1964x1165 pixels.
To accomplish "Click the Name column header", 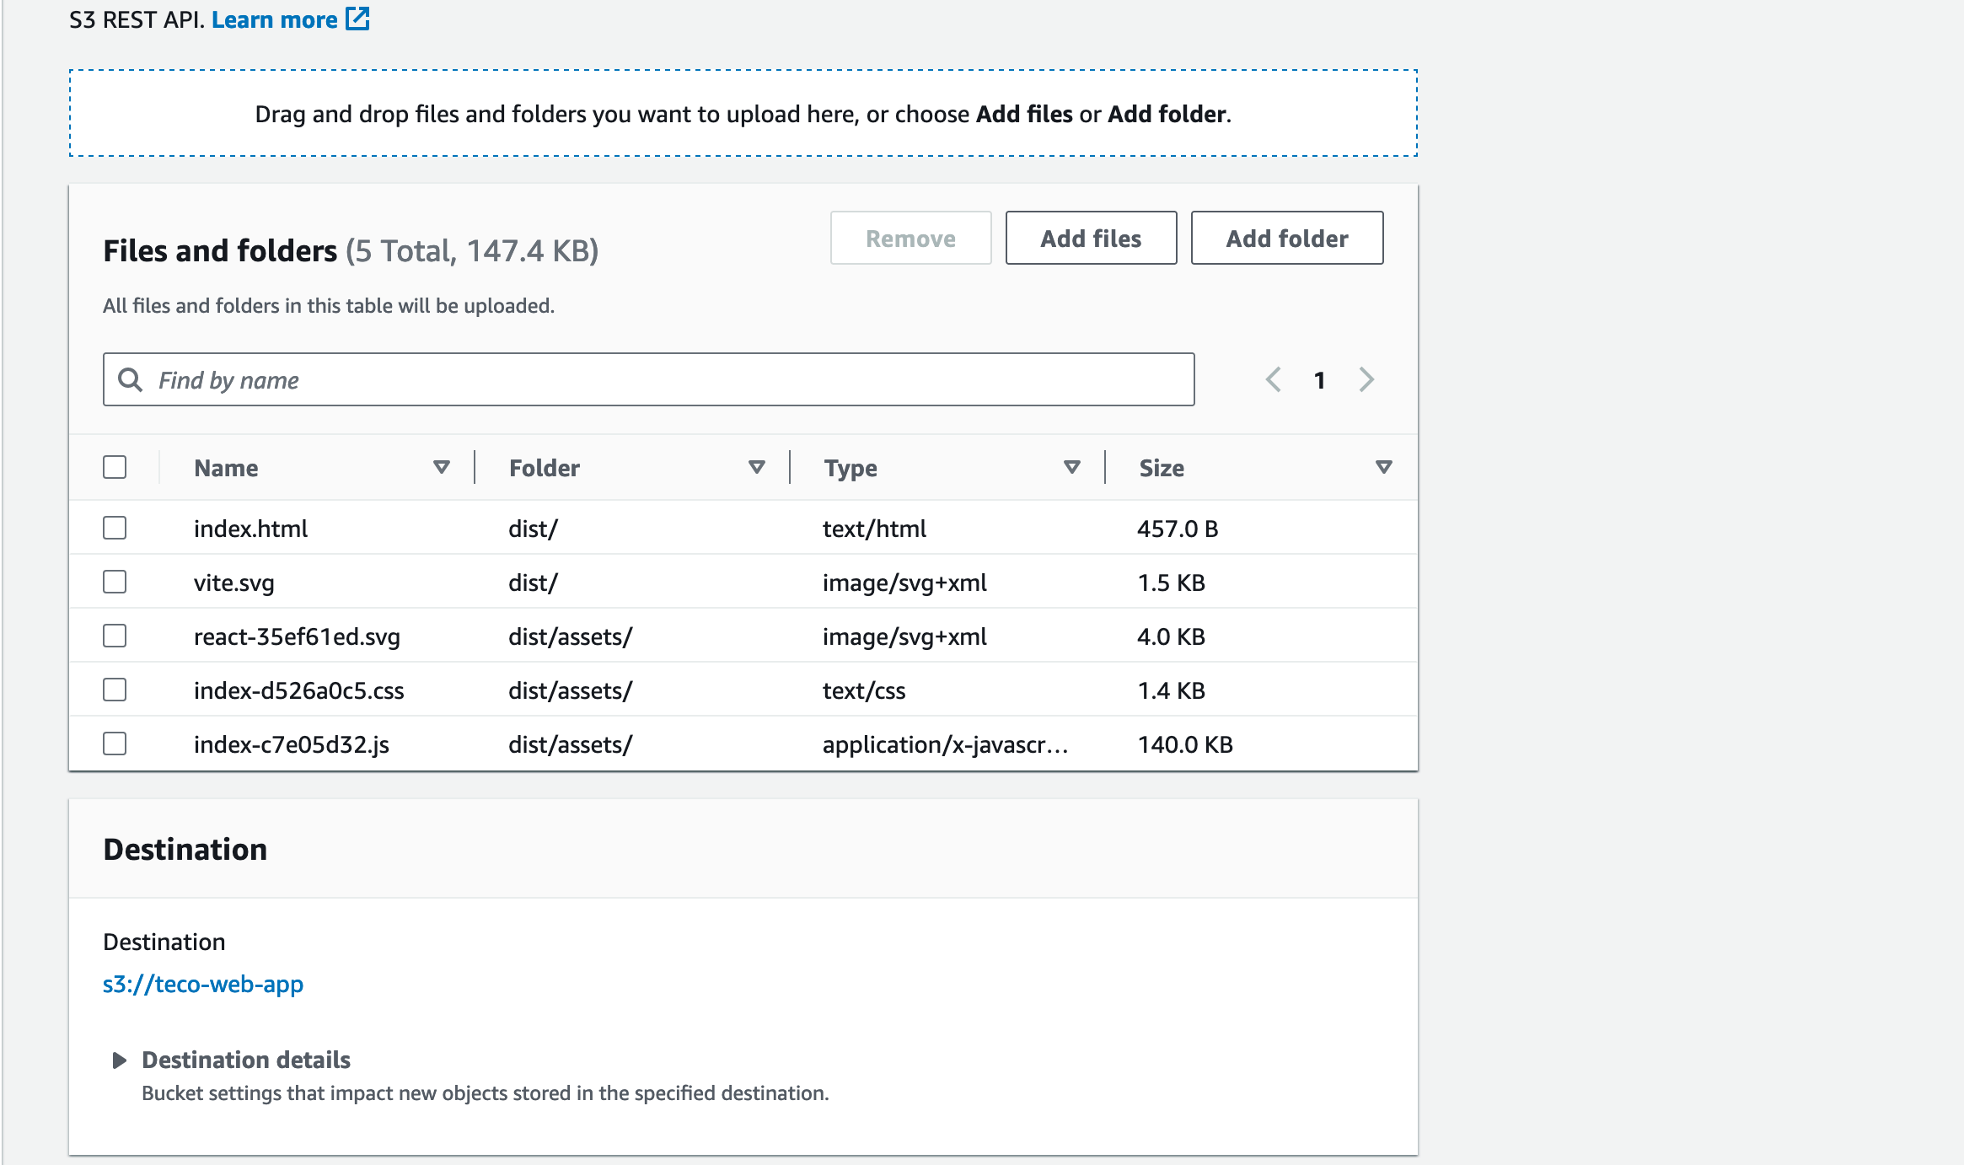I will (227, 468).
